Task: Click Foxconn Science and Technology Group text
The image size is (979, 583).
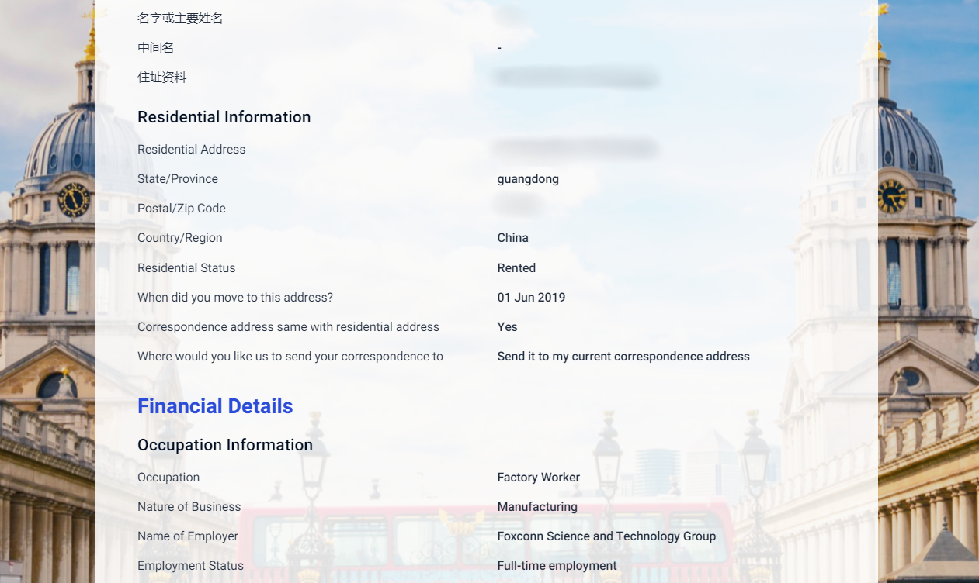Action: pyautogui.click(x=606, y=536)
